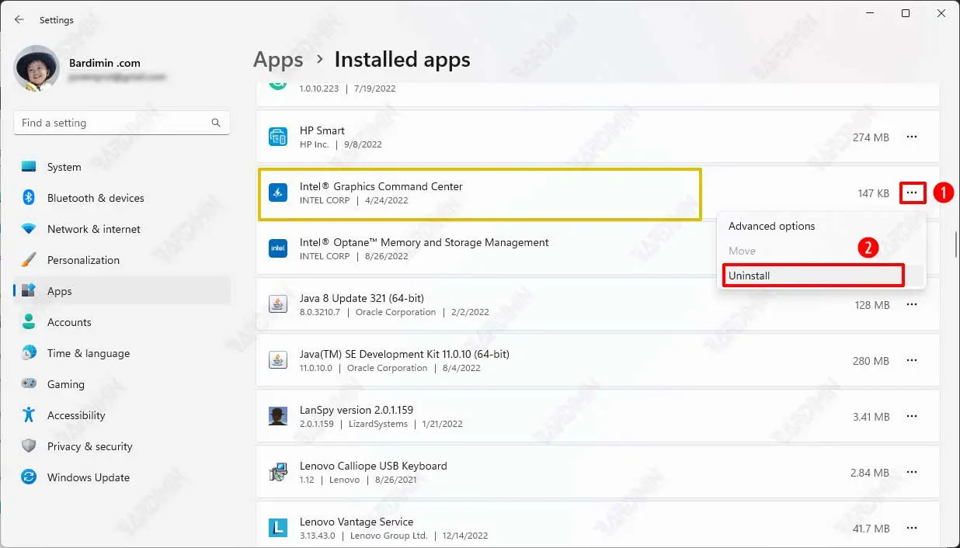Click the Intel Graphics Command Center icon
Viewport: 960px width, 548px height.
point(277,192)
